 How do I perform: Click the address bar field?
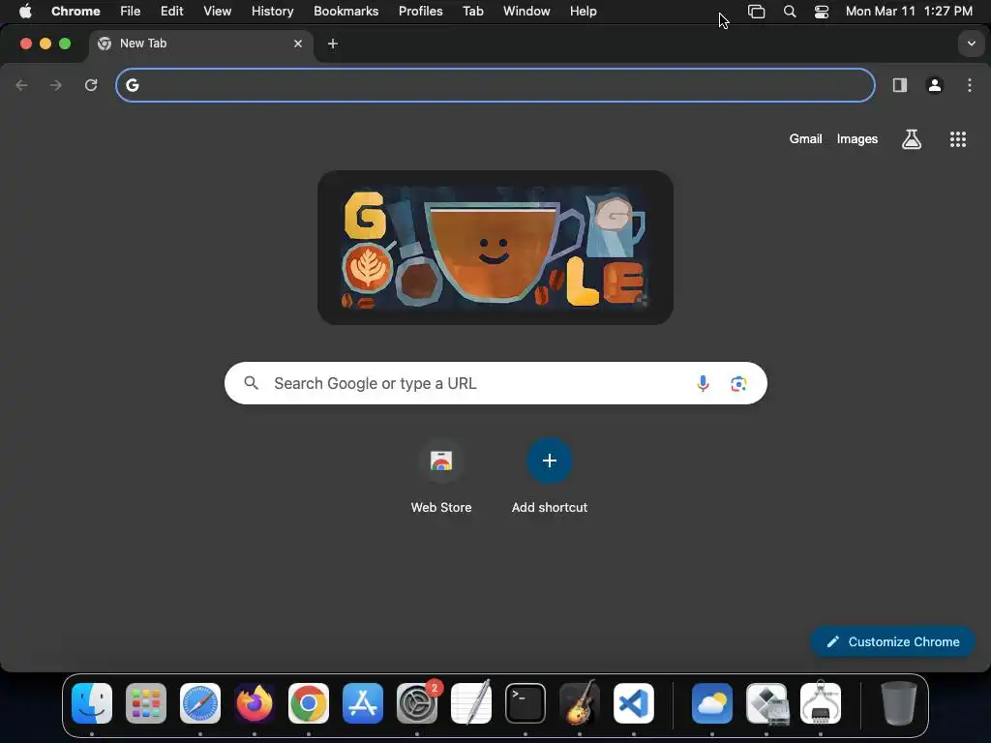(x=495, y=85)
